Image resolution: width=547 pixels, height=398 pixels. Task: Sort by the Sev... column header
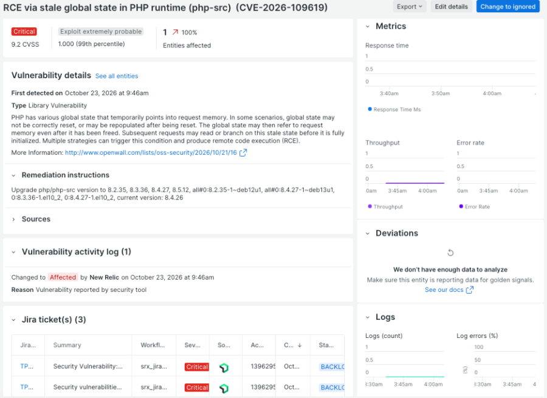(192, 345)
